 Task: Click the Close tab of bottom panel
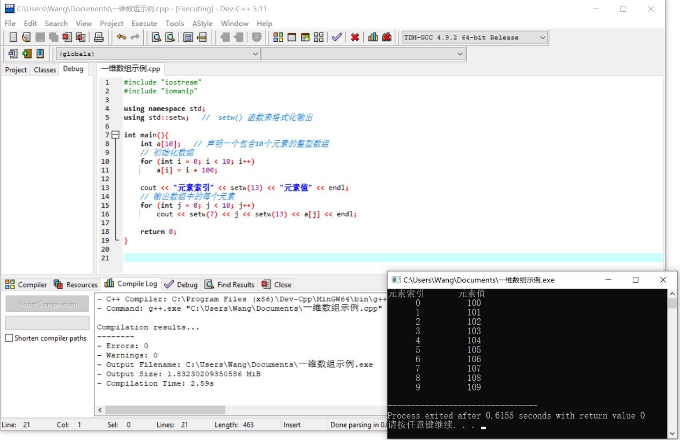[277, 284]
